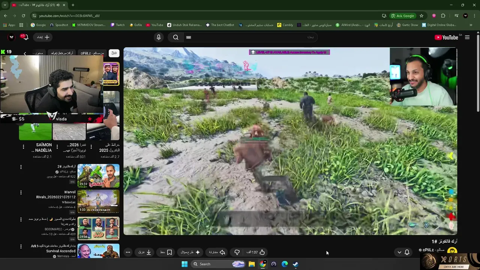Open 'Gartic Show' bookmark

point(407,25)
